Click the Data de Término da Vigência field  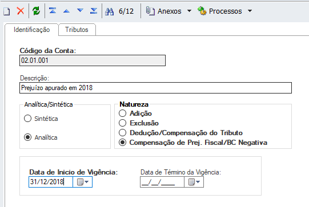[x=162, y=182]
